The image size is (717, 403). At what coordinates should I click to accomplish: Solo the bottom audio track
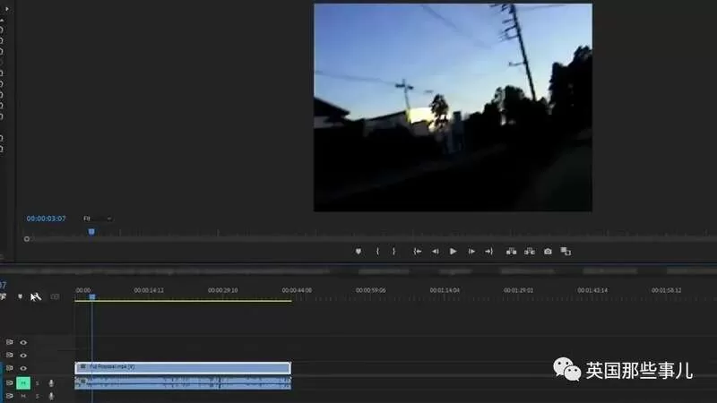pos(37,396)
